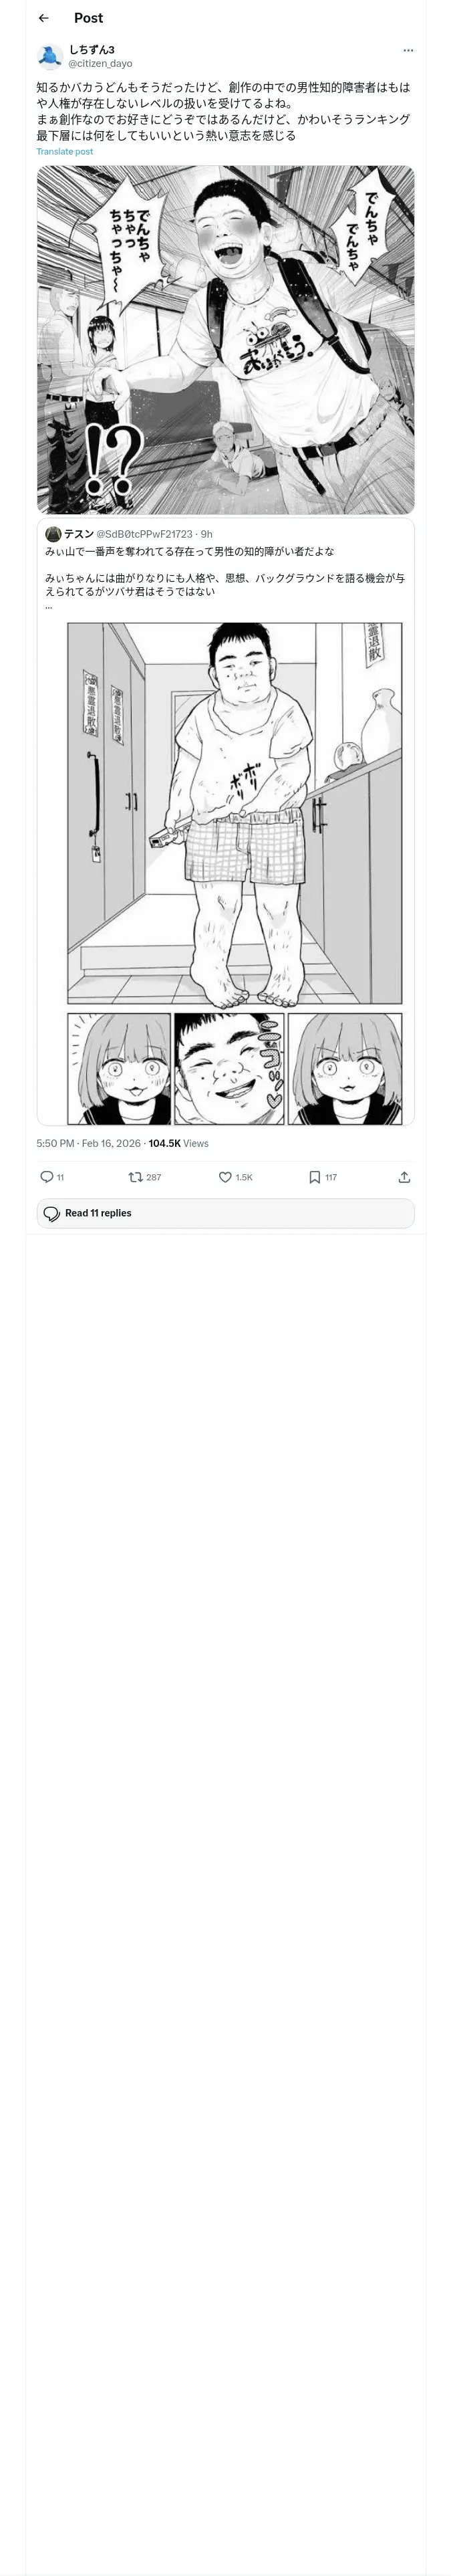Screen dimensions: 451x2576
Task: Click the しちずん3 profile avatar
Action: 50,56
